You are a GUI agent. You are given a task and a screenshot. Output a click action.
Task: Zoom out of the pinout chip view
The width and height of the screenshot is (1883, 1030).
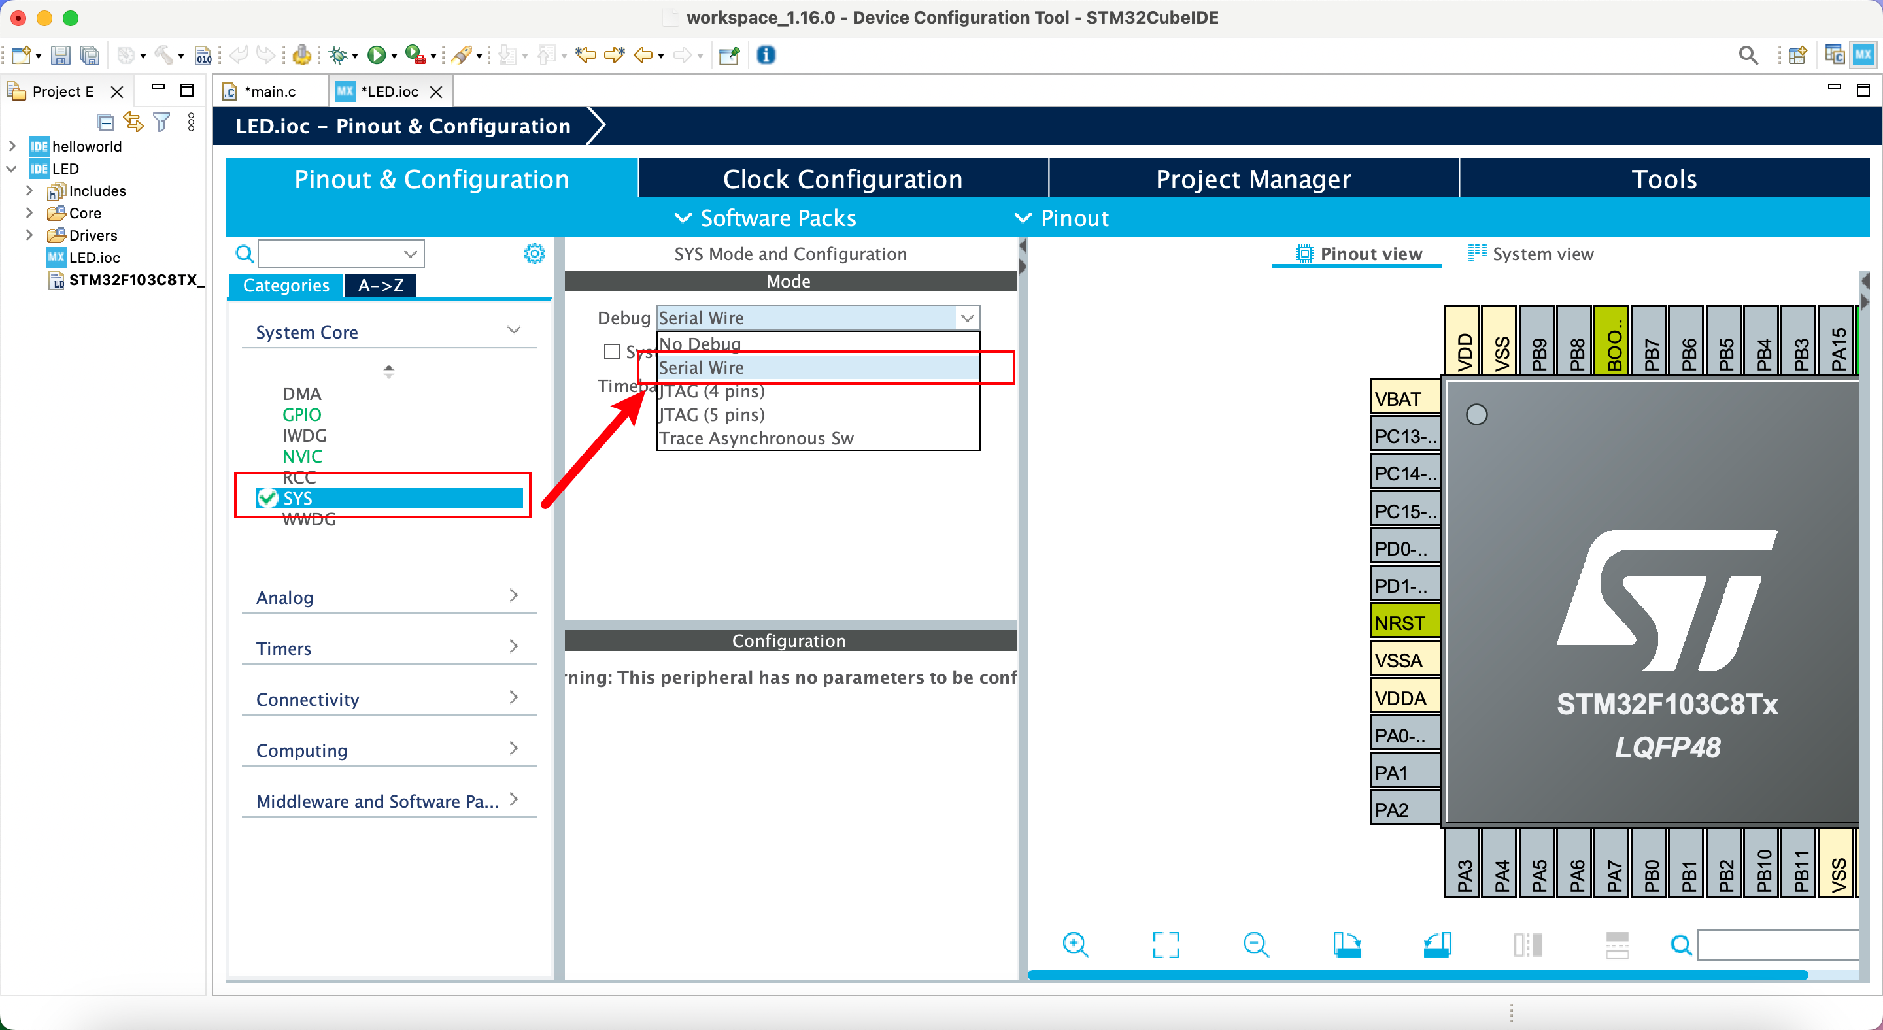click(x=1256, y=944)
